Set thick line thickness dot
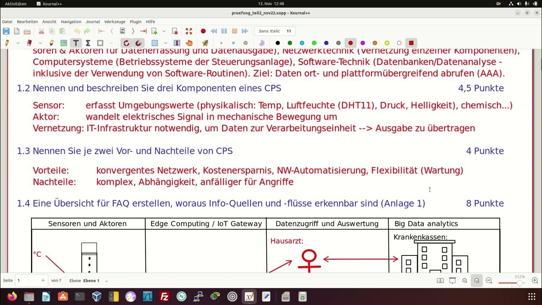 246,43
